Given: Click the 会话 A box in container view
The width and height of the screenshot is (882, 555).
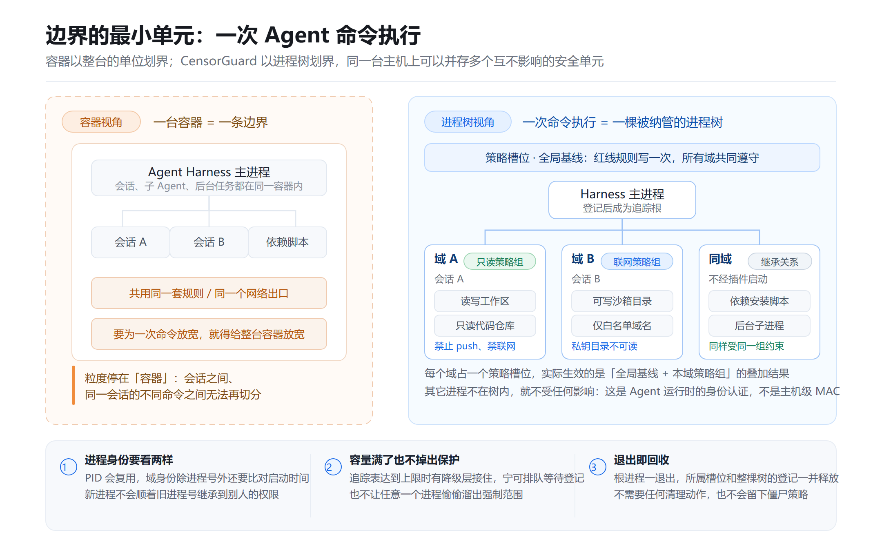Looking at the screenshot, I should pyautogui.click(x=131, y=242).
